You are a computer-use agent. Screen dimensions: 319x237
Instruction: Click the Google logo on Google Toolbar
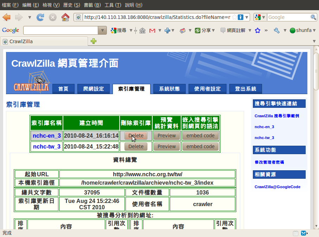[x=11, y=30]
